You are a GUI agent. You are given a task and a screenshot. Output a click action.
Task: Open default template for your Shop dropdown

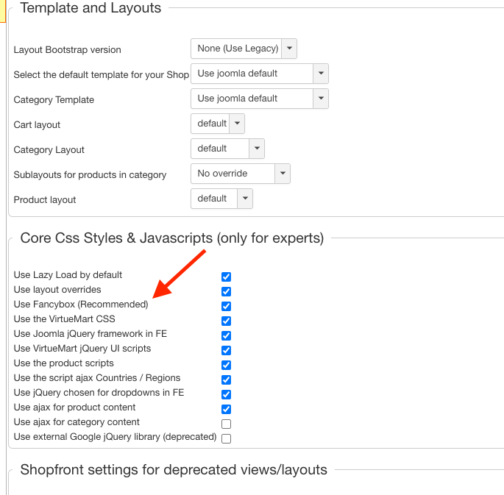[259, 74]
